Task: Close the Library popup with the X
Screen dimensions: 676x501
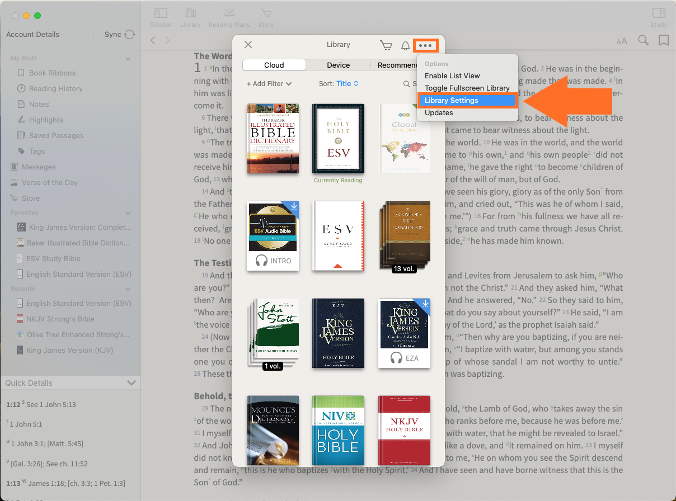Action: click(248, 45)
